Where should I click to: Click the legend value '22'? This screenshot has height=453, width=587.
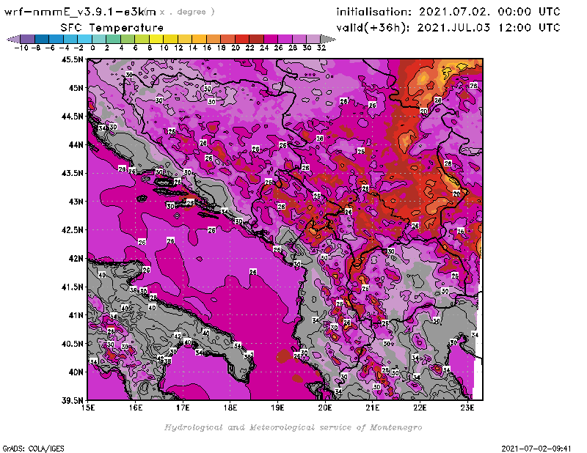coord(249,48)
